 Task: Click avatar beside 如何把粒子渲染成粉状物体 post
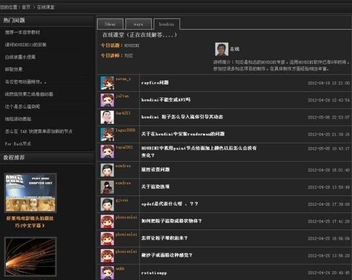(107, 222)
